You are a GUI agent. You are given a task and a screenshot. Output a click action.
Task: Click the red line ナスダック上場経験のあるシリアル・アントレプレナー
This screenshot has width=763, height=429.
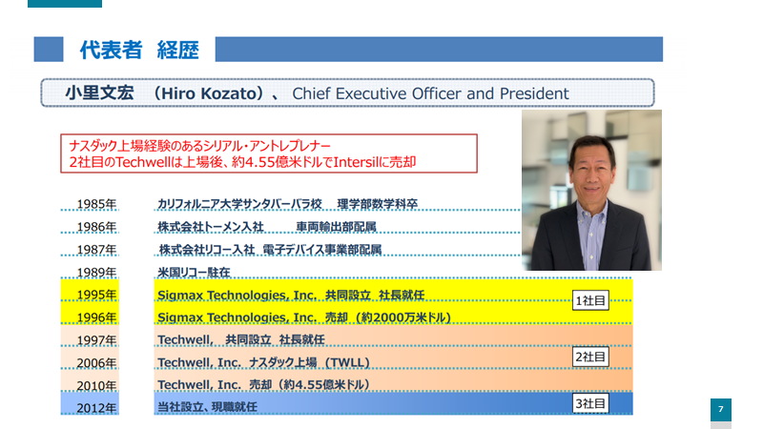pyautogui.click(x=199, y=146)
